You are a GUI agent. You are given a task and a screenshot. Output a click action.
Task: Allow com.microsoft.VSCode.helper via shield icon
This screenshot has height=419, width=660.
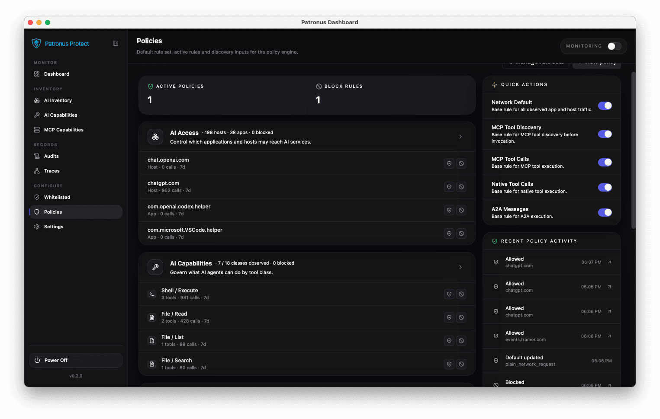449,233
